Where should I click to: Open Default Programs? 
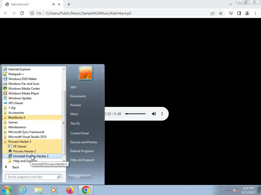pos(82,151)
